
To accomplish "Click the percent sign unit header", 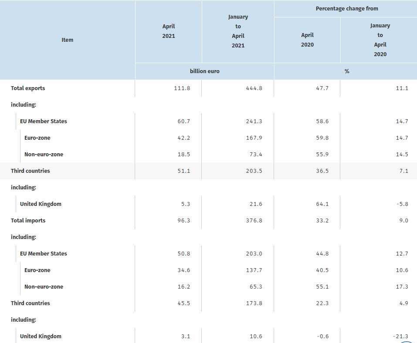I will 347,71.
